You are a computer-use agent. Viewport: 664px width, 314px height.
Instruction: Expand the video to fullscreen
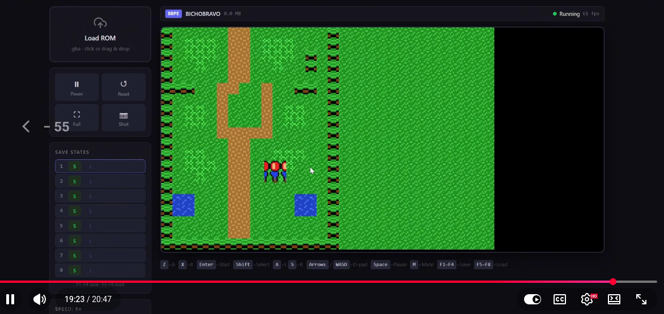click(x=641, y=299)
